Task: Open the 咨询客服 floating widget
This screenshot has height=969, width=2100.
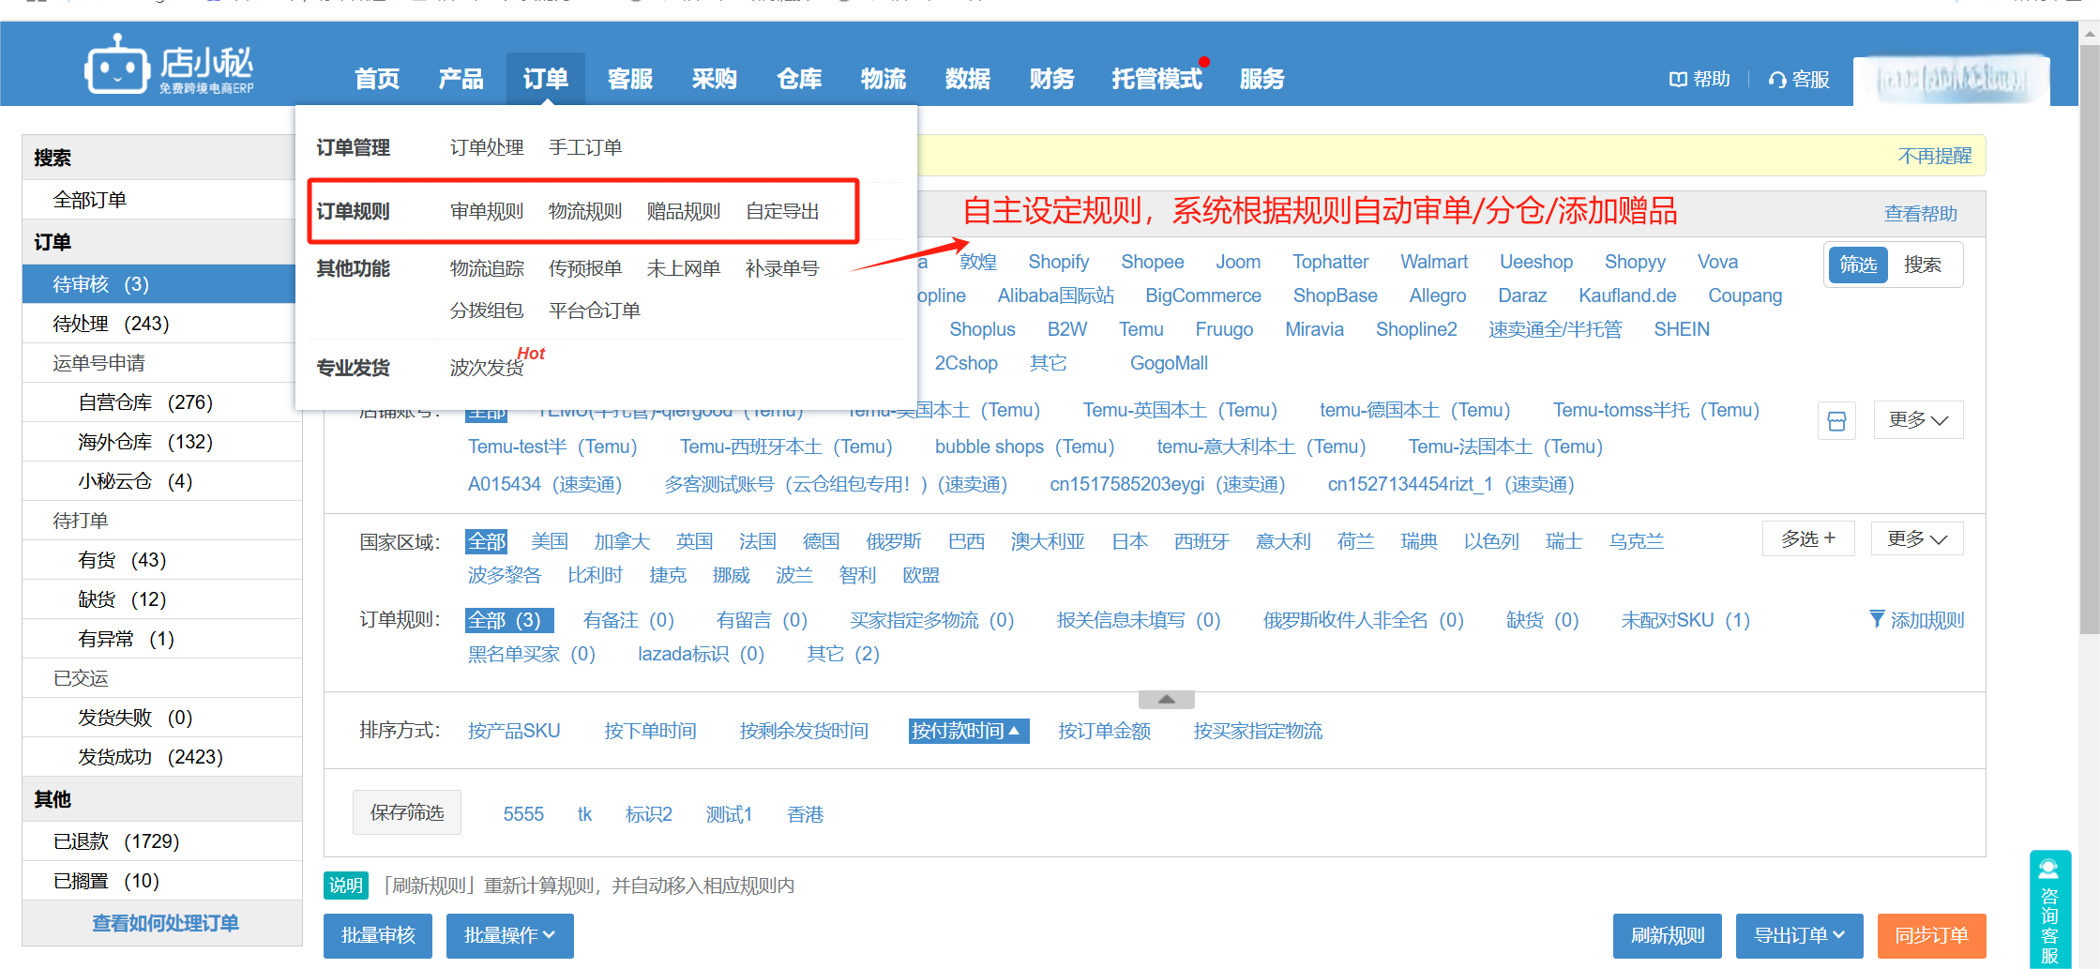Action: [2050, 908]
